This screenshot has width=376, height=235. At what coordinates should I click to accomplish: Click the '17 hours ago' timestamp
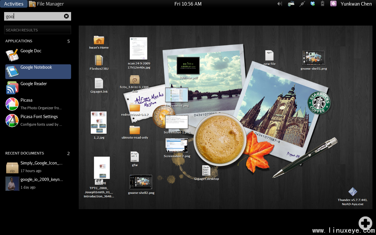coord(31,171)
